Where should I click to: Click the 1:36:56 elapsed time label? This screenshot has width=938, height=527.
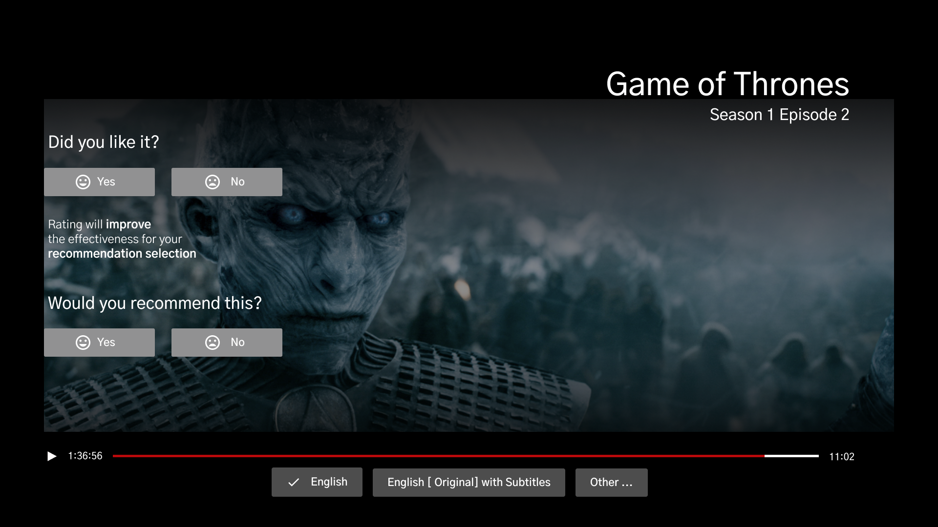click(x=85, y=456)
